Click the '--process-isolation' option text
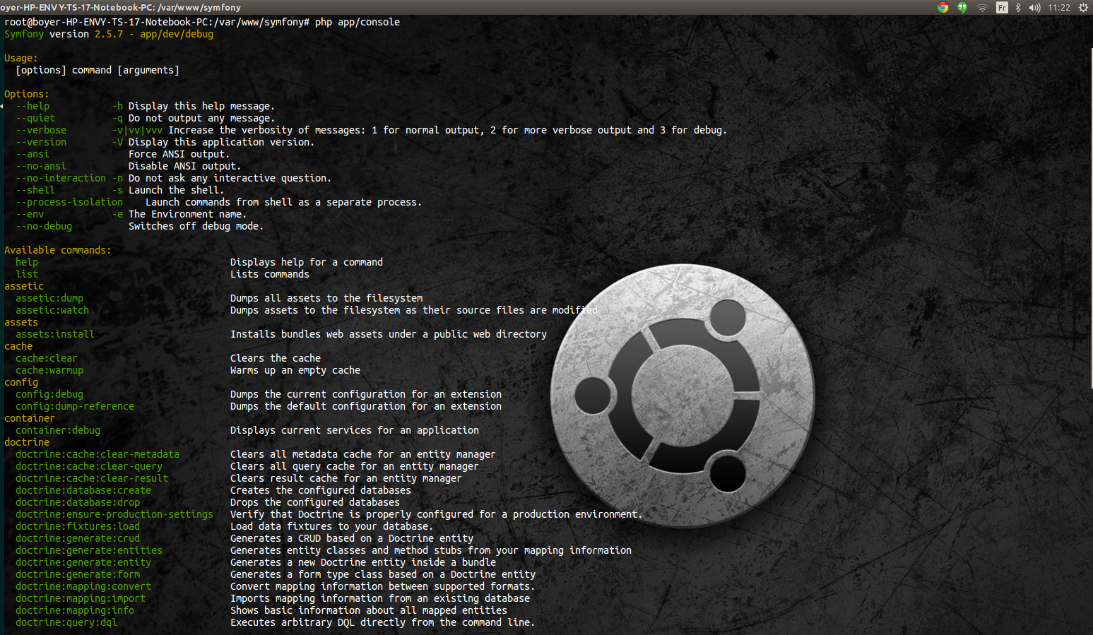This screenshot has height=635, width=1093. tap(69, 202)
